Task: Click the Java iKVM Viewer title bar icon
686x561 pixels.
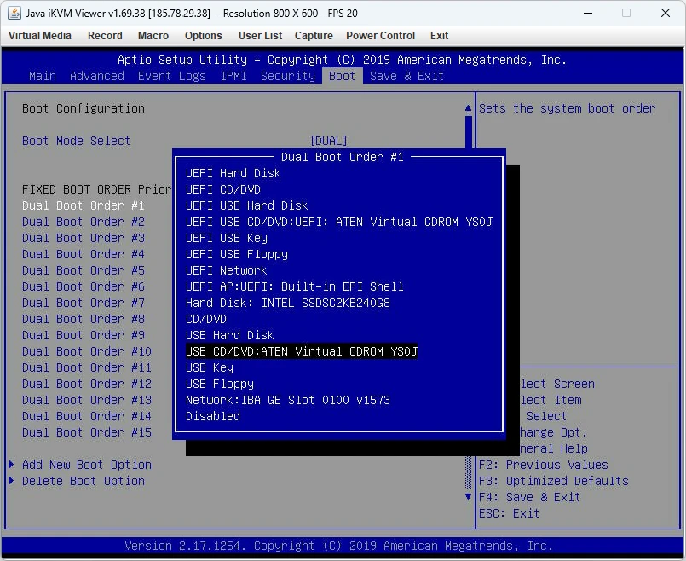Action: [14, 14]
